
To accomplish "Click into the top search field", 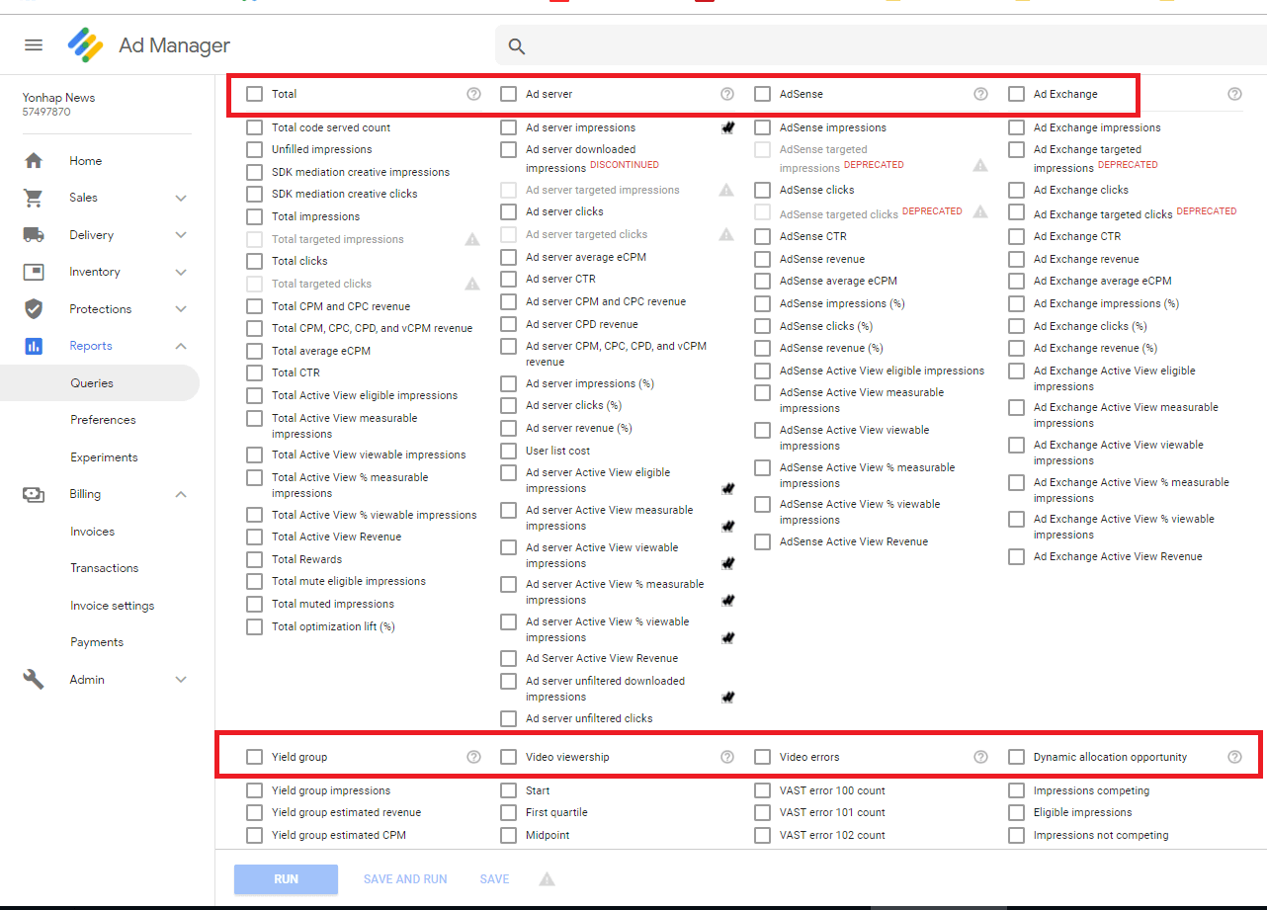I will pyautogui.click(x=881, y=46).
